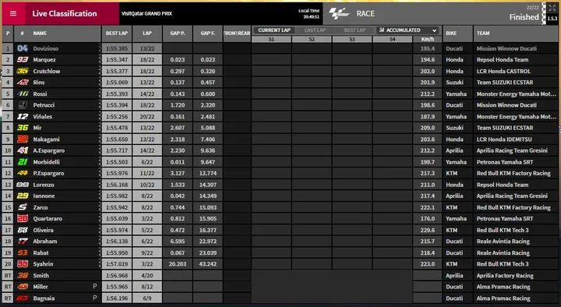The width and height of the screenshot is (561, 307).
Task: Click Bagnaia's lap count 6/9
Action: (x=147, y=298)
